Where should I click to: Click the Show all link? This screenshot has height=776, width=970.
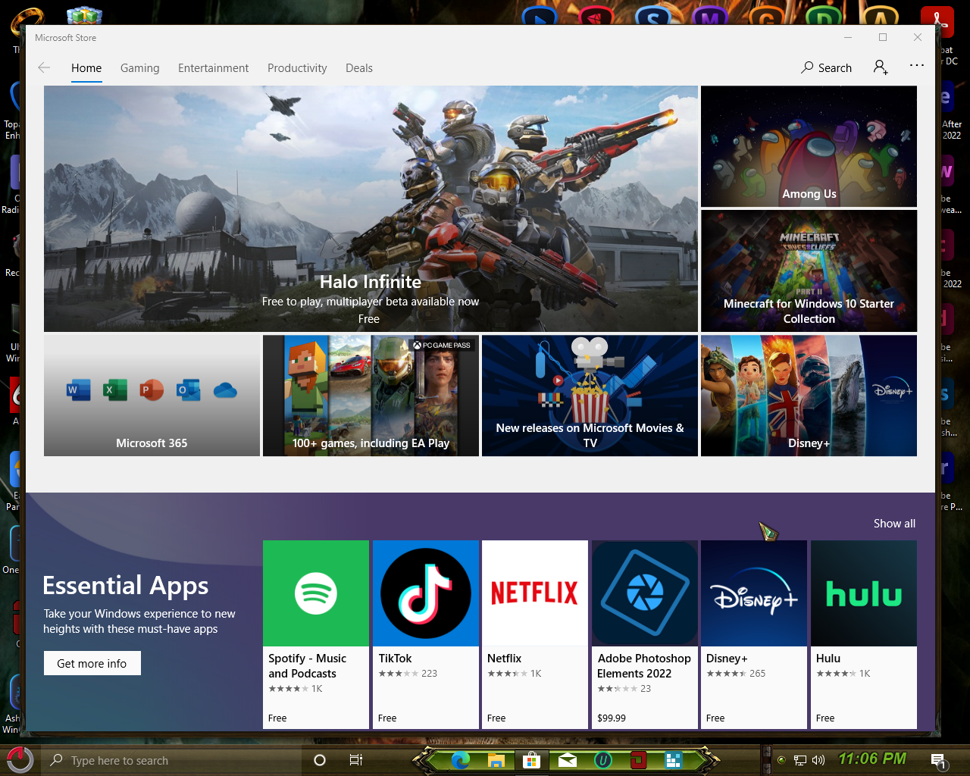894,524
